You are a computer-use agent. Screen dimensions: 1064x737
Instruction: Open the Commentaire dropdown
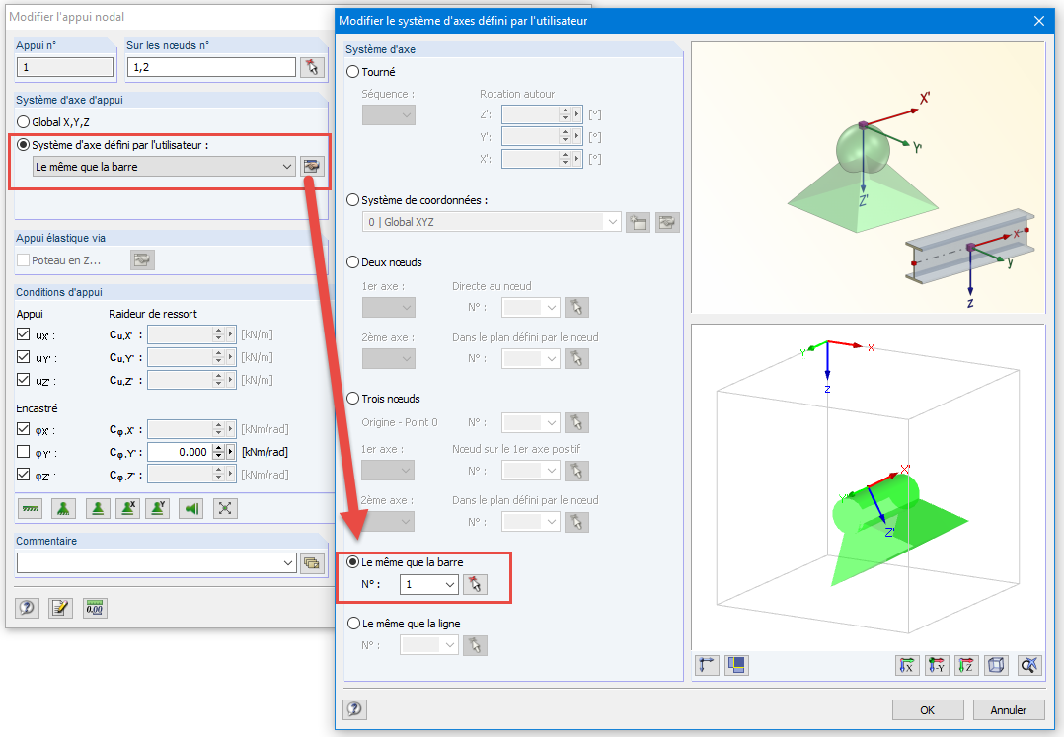coord(288,562)
